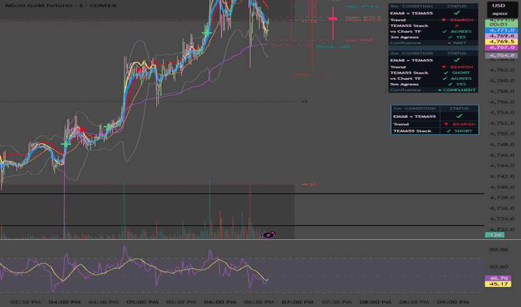Click the 5m Agrees row YES value

pos(461,84)
